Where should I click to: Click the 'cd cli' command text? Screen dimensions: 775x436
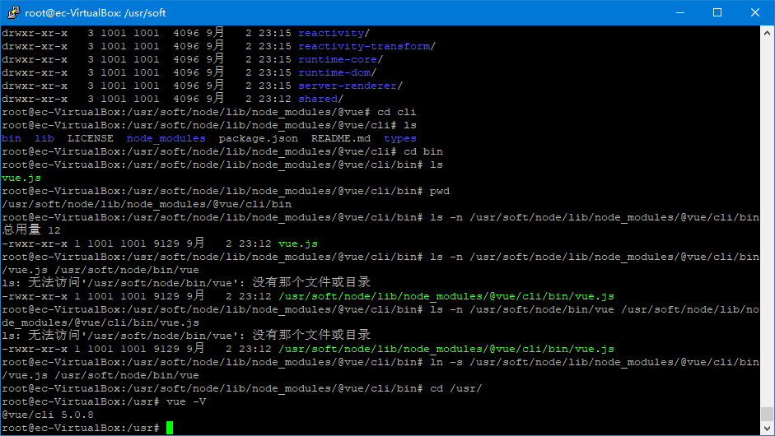click(x=396, y=112)
